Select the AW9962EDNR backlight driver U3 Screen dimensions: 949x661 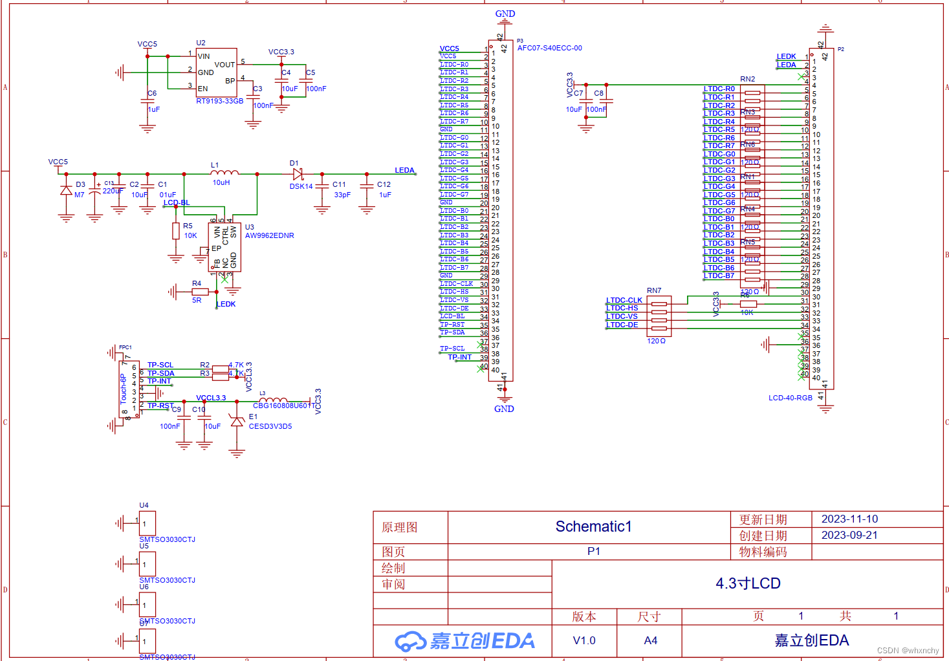click(x=225, y=246)
